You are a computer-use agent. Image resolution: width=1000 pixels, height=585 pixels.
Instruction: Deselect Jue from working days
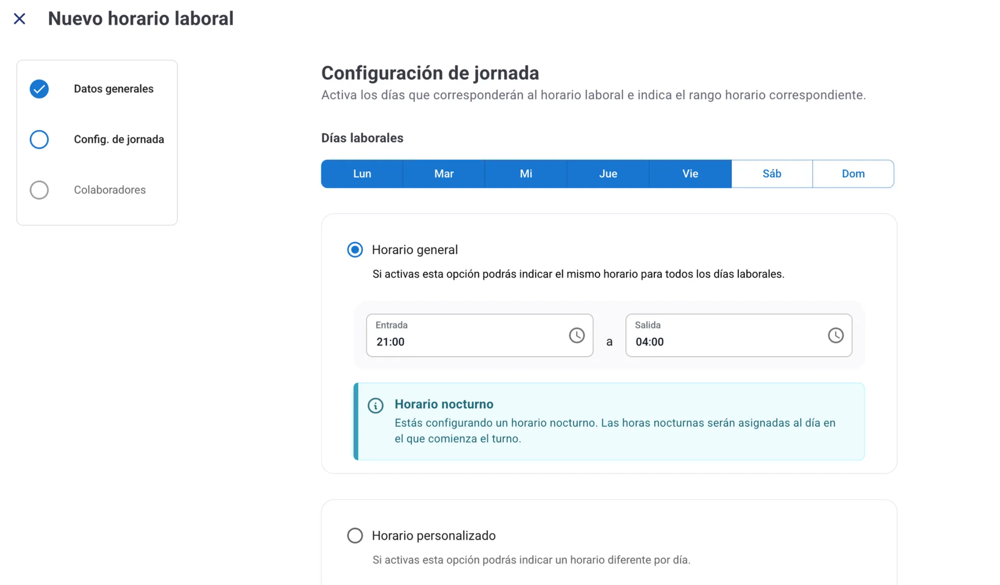point(608,174)
